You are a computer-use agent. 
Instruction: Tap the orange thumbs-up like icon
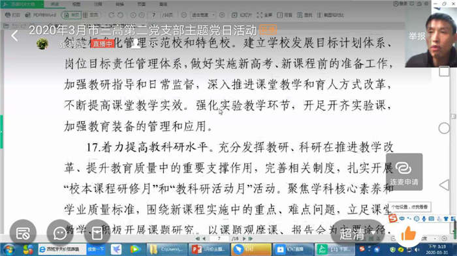[408, 233]
